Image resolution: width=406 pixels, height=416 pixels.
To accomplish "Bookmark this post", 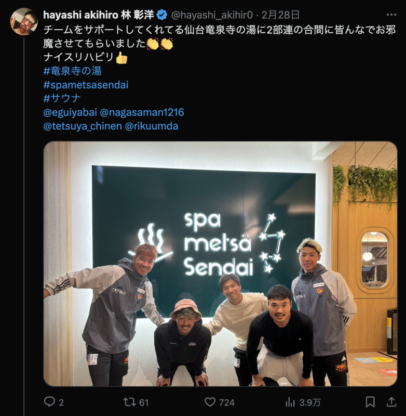I will click(x=370, y=402).
